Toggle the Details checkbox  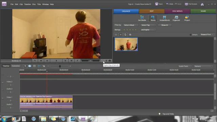pos(191,35)
